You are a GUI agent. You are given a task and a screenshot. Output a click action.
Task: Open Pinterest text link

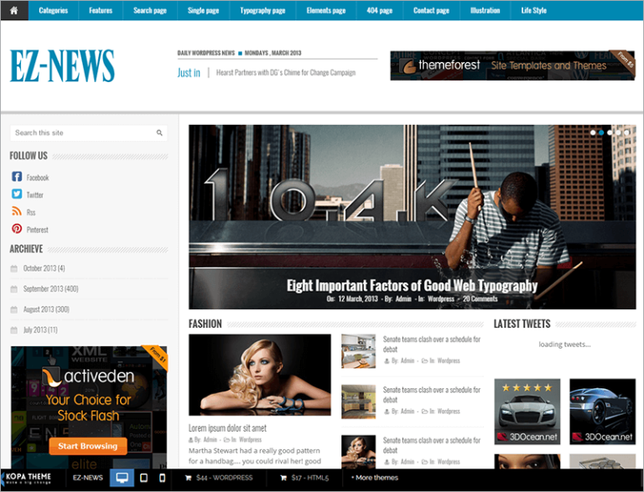38,230
